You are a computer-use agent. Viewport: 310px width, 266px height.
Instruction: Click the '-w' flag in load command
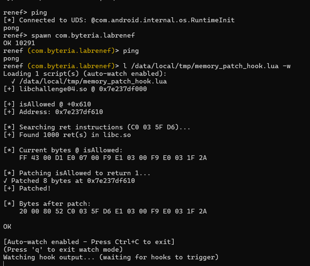[x=286, y=66]
